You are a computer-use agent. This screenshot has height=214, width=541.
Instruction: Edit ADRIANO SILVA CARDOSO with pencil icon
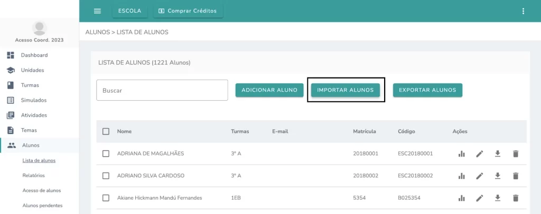tap(480, 176)
